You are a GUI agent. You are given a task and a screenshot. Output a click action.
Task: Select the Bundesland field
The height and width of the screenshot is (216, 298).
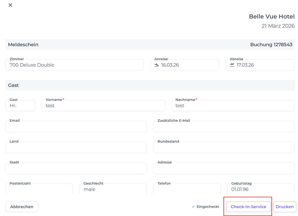coord(224,147)
